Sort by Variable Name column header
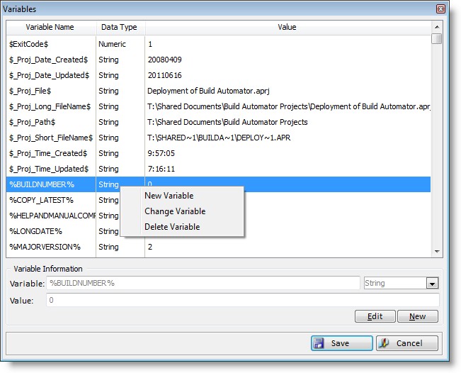Viewport: 461px width, 373px height. (50, 27)
